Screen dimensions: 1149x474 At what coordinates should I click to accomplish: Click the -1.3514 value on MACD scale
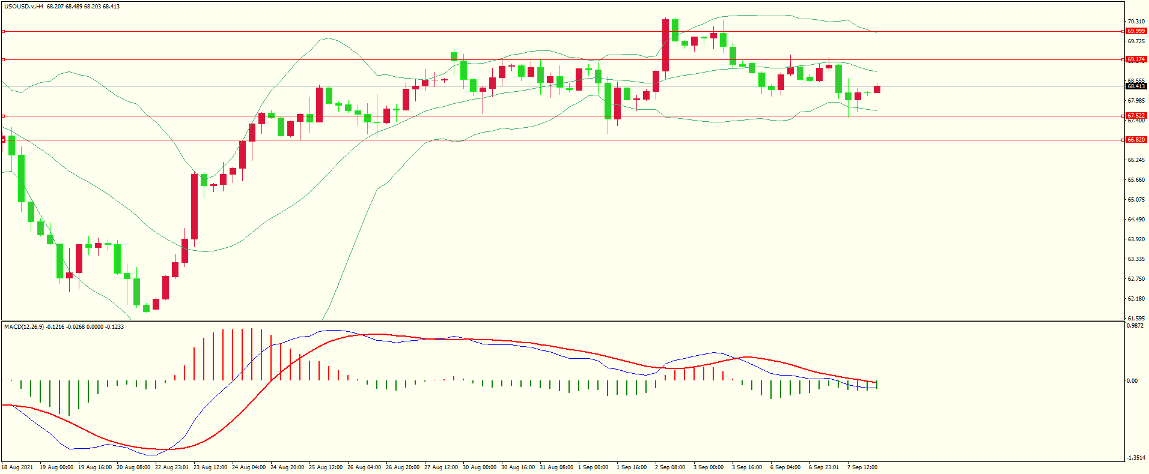[1135, 458]
